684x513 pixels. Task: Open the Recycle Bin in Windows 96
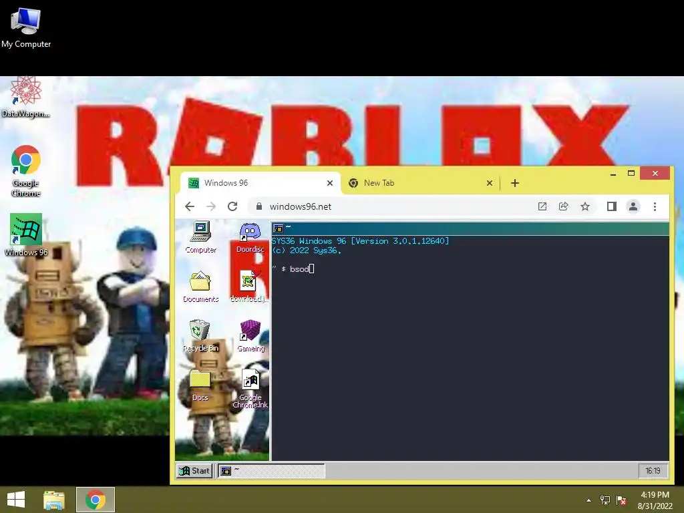tap(200, 336)
